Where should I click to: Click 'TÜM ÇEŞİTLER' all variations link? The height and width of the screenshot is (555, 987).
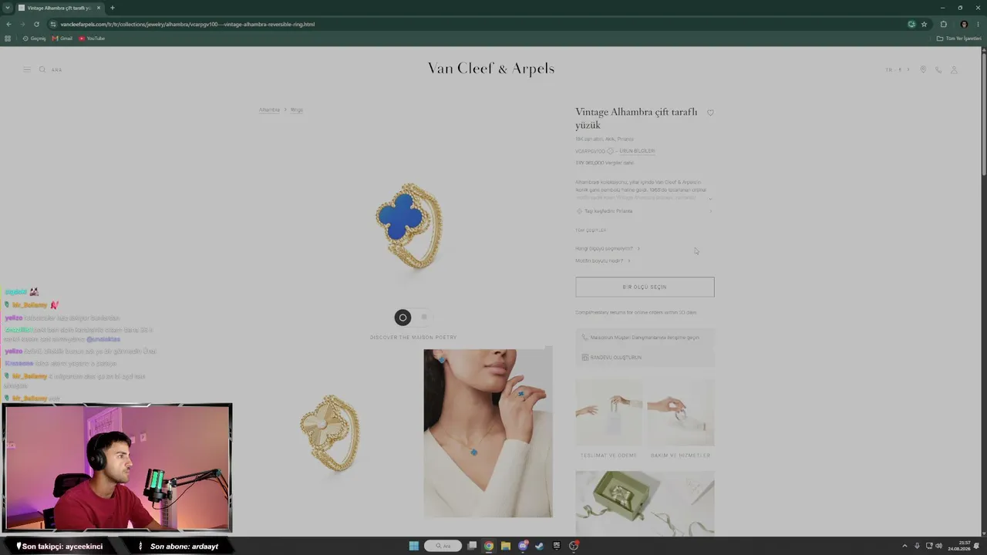click(x=591, y=230)
